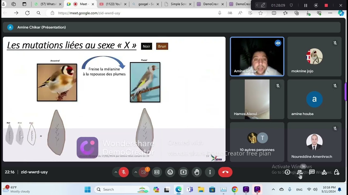The width and height of the screenshot is (348, 195).
Task: Leave the call with red hang-up button
Action: [225, 172]
